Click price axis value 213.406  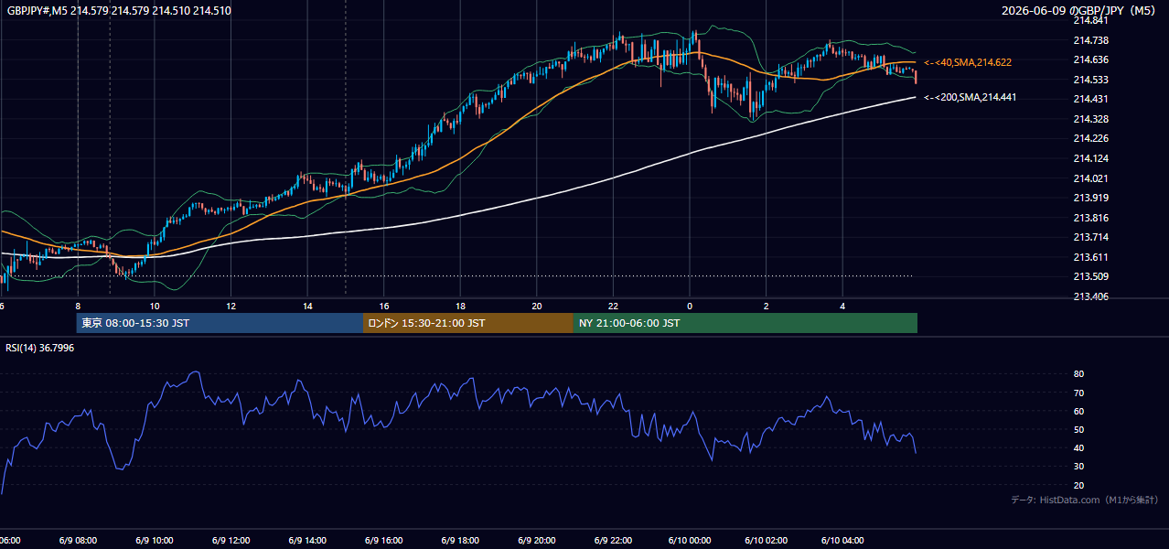1090,296
